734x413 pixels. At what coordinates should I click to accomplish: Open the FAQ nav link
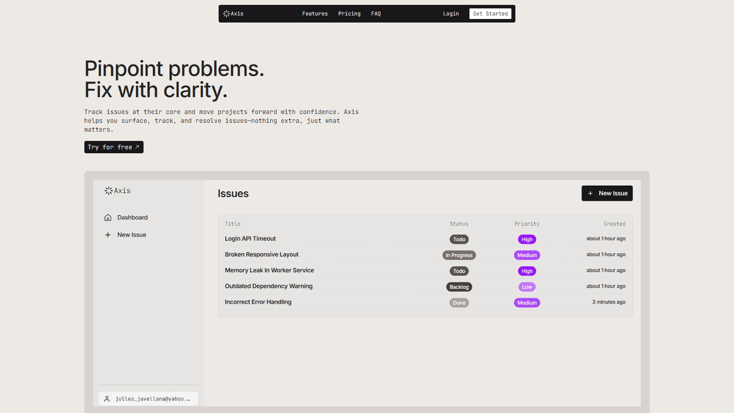[376, 14]
